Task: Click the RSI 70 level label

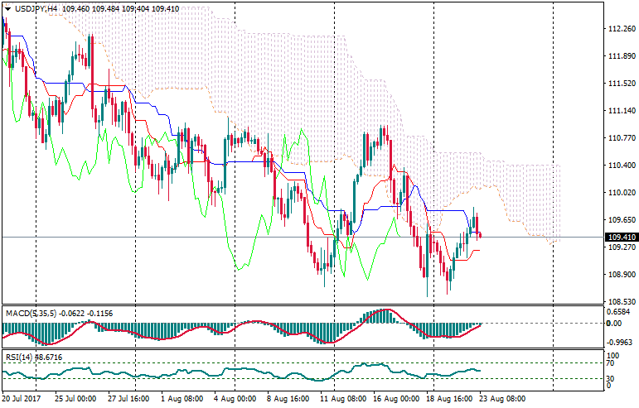Action: (610, 362)
